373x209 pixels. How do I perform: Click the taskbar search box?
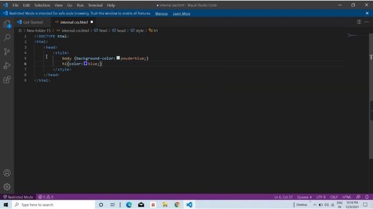coord(54,204)
